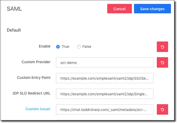Image resolution: width=177 pixels, height=123 pixels.
Task: Click the Enable setting label
Action: click(x=45, y=46)
